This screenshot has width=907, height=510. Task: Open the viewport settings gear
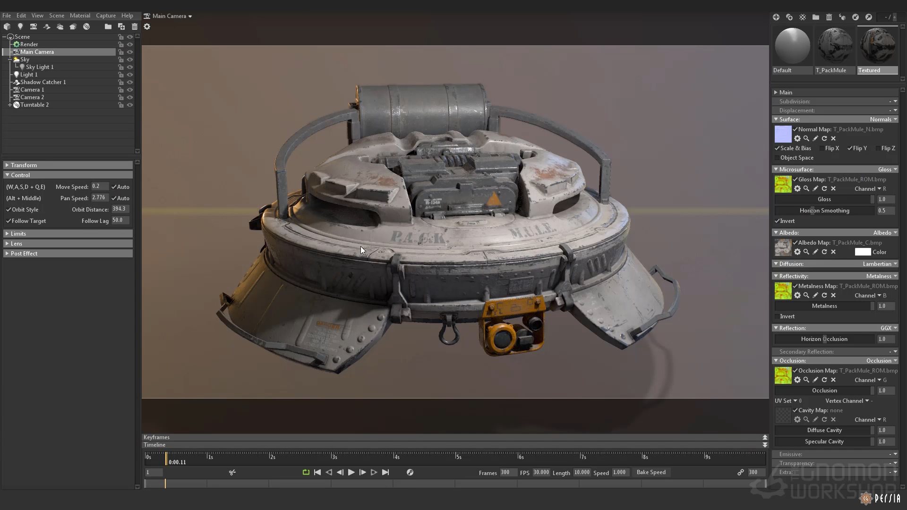point(147,27)
